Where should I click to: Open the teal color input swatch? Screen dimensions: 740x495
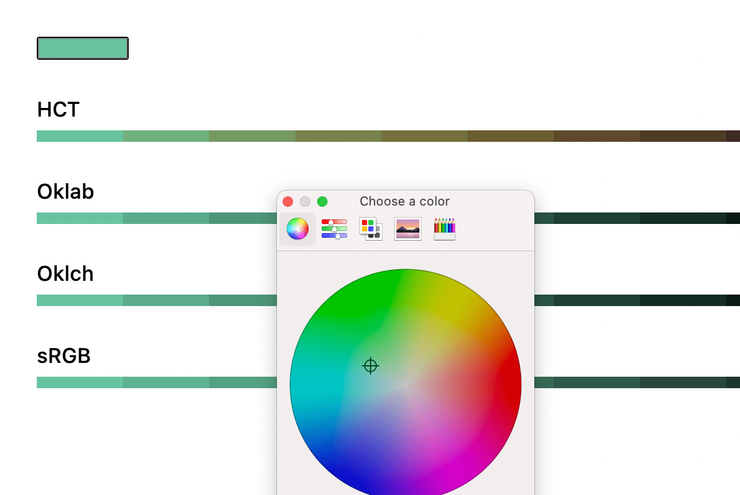coord(83,48)
